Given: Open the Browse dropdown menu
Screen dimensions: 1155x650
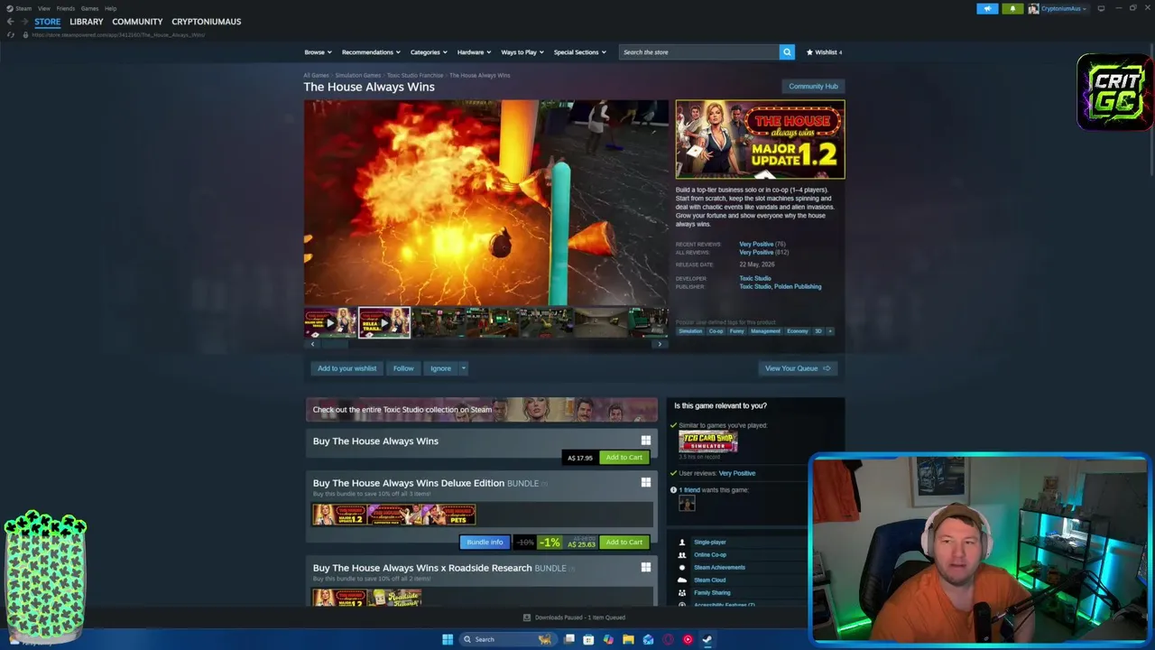Looking at the screenshot, I should (318, 52).
